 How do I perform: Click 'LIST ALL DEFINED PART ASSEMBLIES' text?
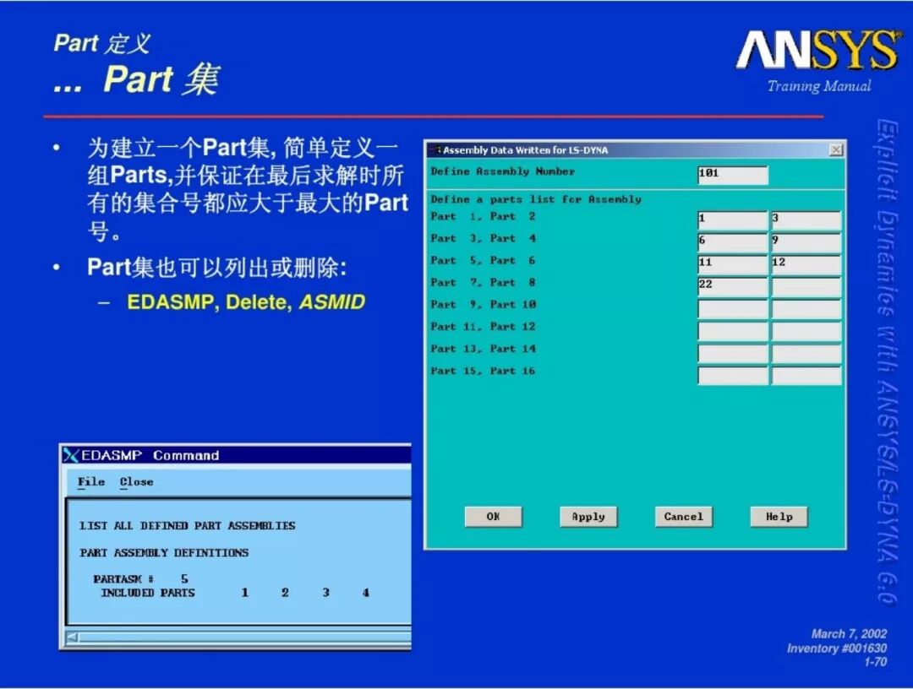point(188,526)
